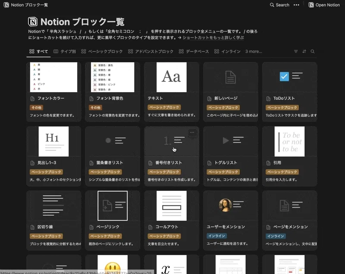The image size is (345, 274).
Task: Click the large Notion icon beside the page title
Action: [x=33, y=22]
